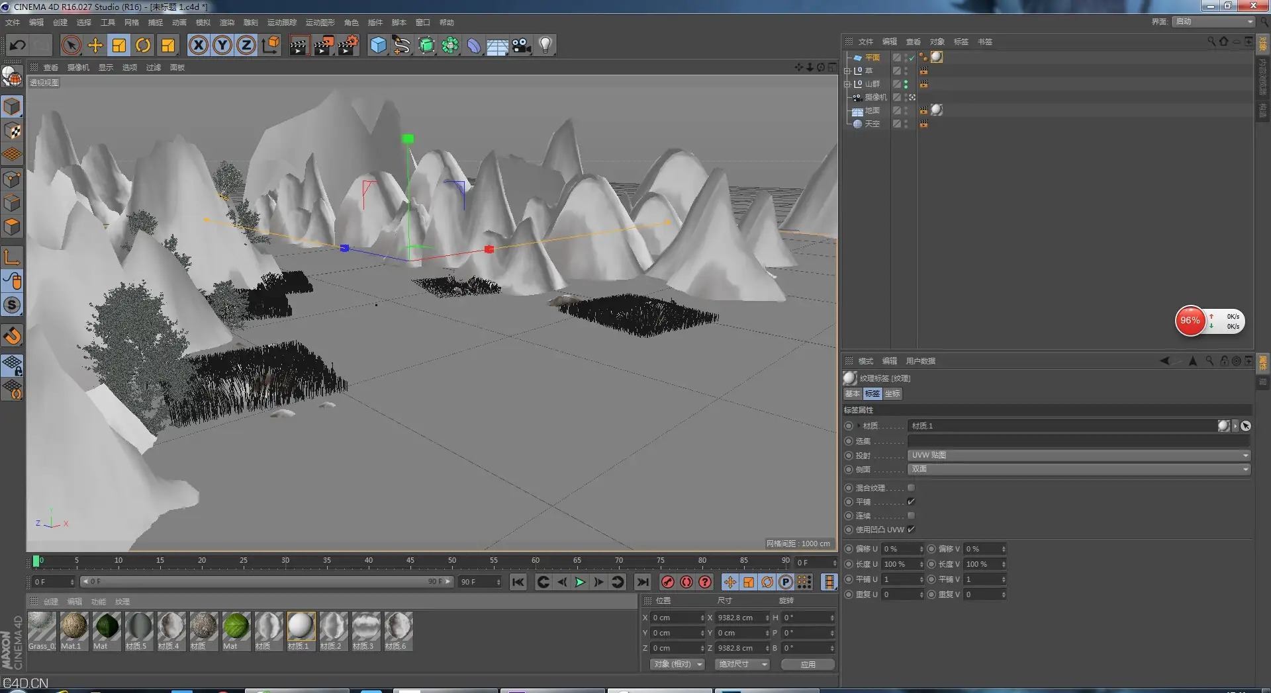Switch to the 坐标 tab in attributes
The width and height of the screenshot is (1271, 693).
pyautogui.click(x=892, y=394)
